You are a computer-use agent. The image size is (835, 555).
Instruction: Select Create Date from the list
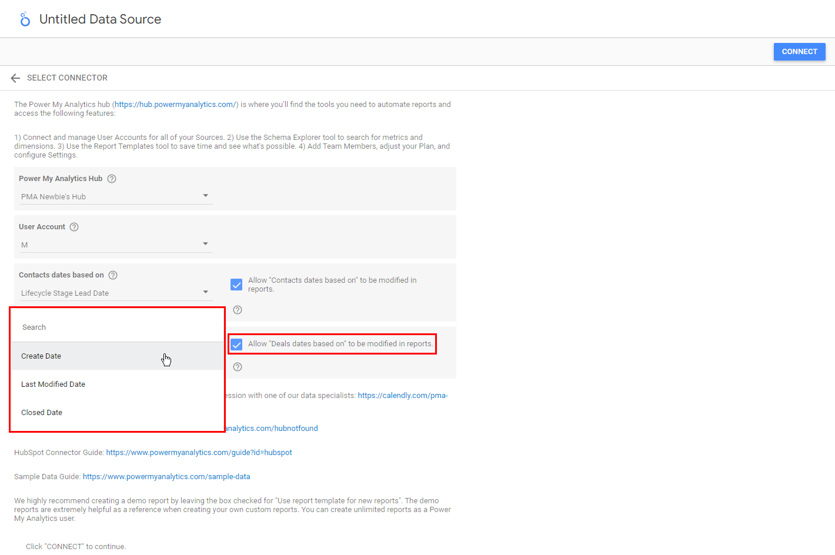41,356
